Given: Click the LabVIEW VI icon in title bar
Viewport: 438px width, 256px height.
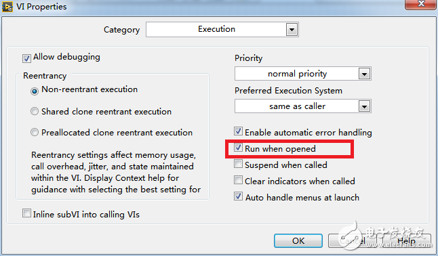Looking at the screenshot, I should click(x=7, y=6).
